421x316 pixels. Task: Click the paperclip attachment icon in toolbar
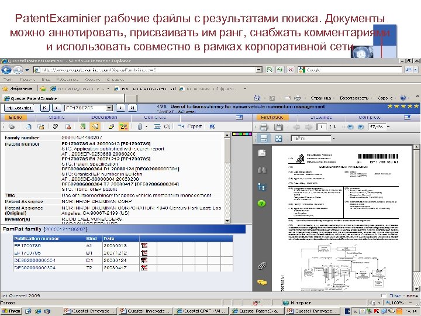[x=139, y=126]
